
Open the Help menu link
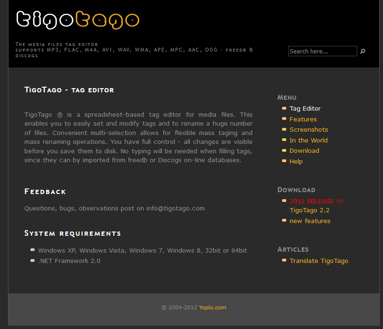(296, 162)
